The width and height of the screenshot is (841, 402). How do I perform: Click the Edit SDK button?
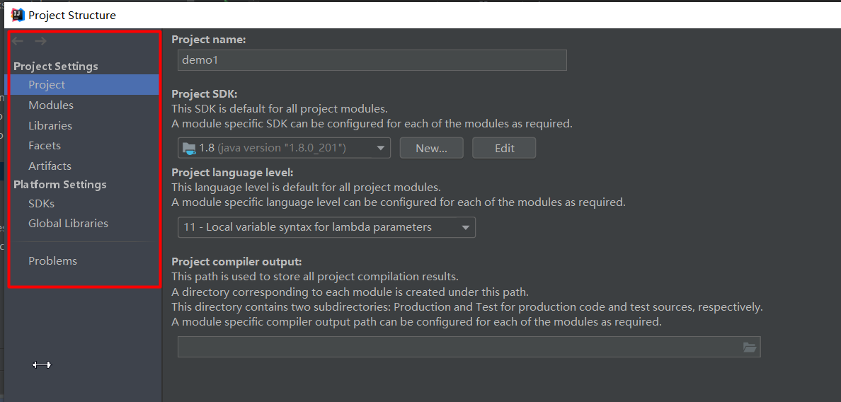(x=504, y=148)
